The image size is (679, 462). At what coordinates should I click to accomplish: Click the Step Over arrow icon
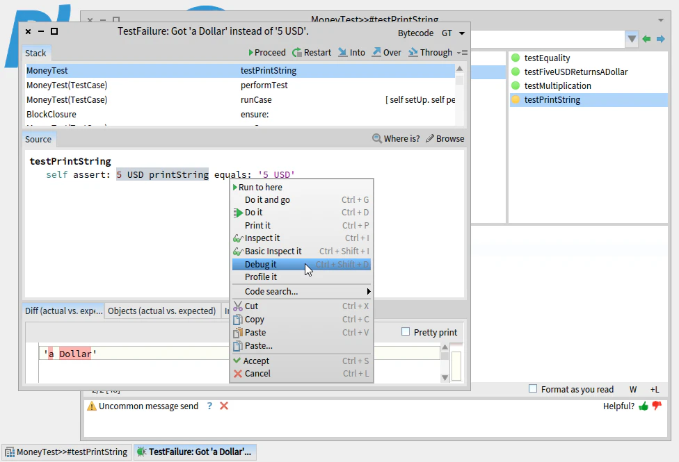377,52
